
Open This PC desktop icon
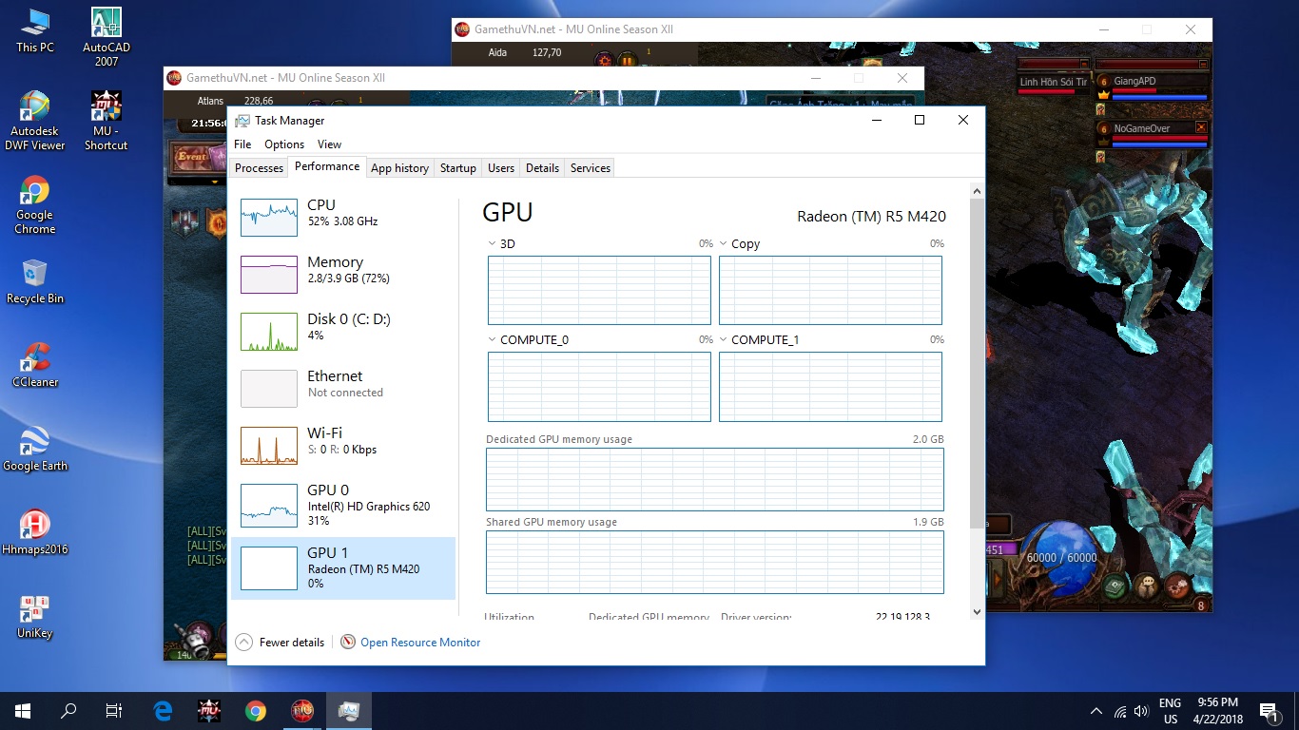34,30
